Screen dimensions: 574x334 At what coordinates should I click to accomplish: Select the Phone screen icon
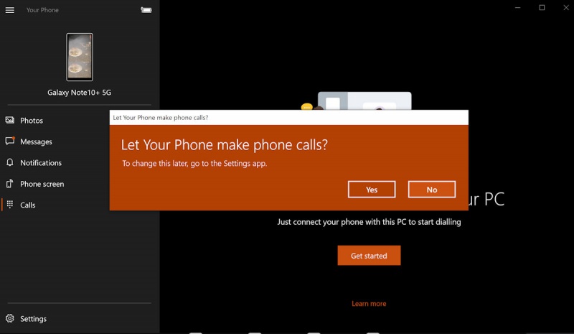[10, 184]
